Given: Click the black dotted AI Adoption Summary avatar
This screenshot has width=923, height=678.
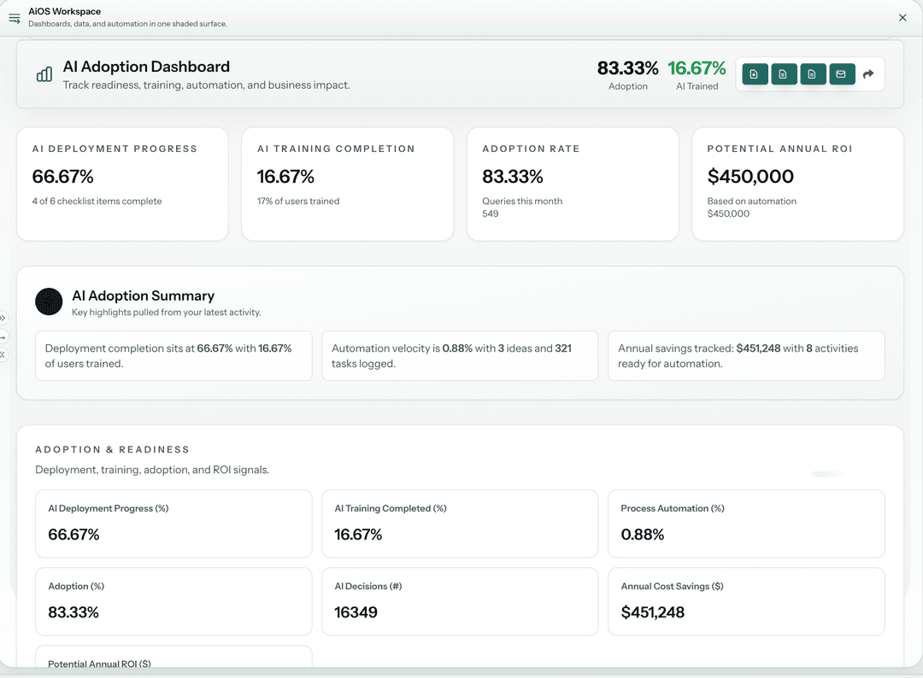Looking at the screenshot, I should coord(49,301).
